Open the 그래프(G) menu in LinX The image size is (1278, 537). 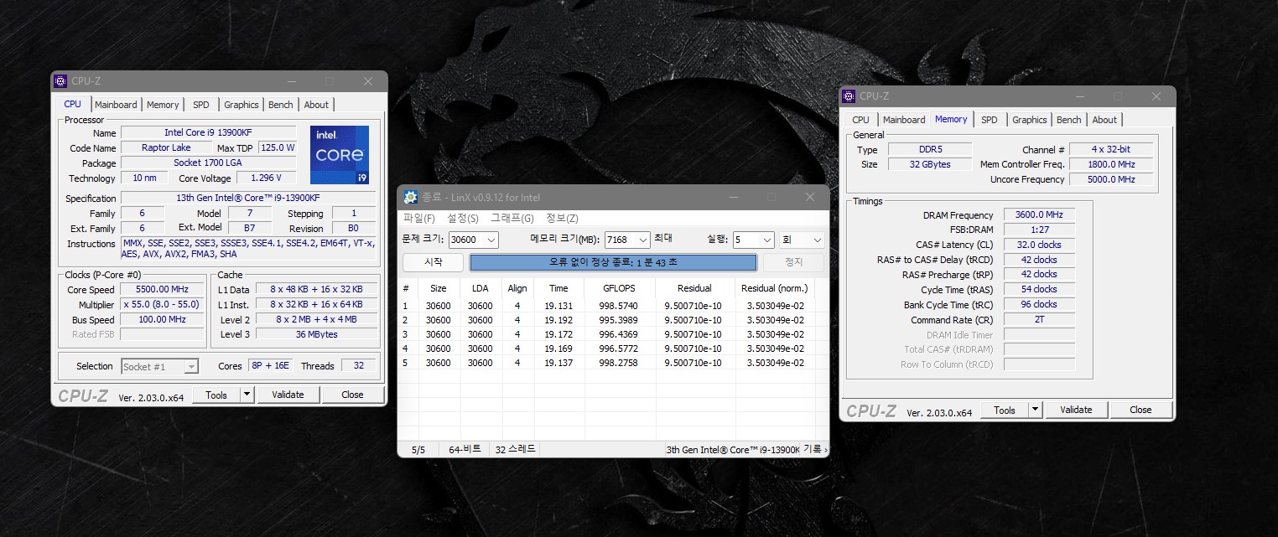pos(512,219)
